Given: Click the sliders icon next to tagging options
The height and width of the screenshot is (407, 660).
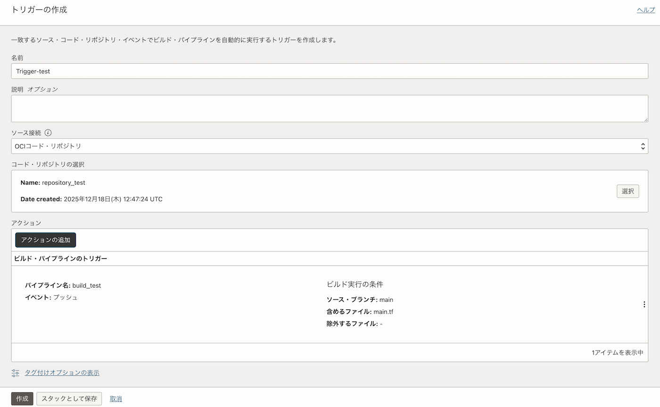Looking at the screenshot, I should pyautogui.click(x=16, y=373).
